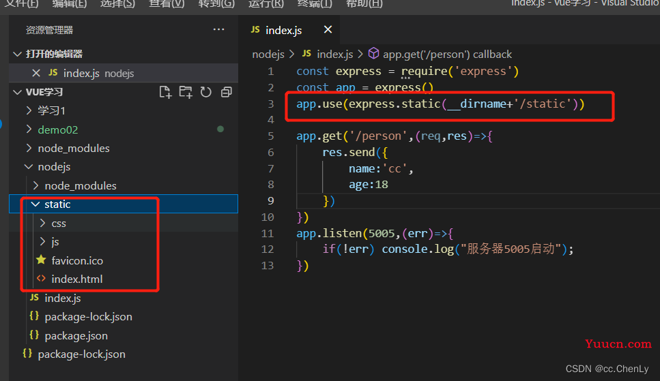Select index.js nodejs in open editors
The image size is (660, 381).
click(124, 73)
